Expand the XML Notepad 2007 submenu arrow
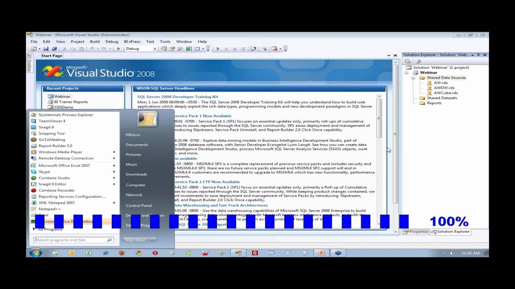This screenshot has height=289, width=515. coord(114,203)
